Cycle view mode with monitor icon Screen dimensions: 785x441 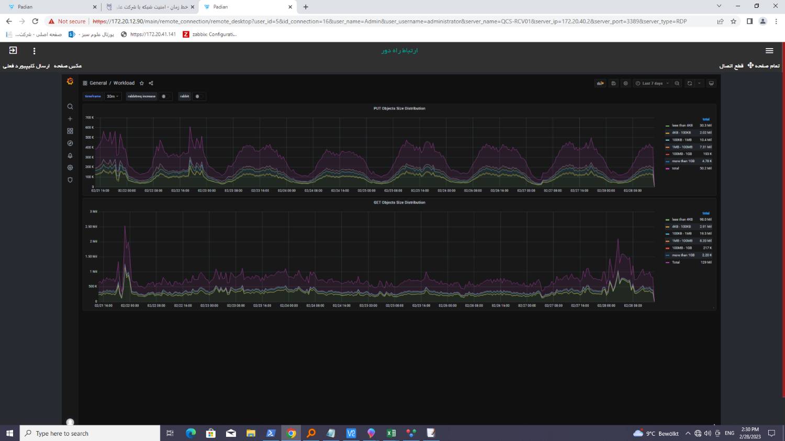tap(711, 83)
